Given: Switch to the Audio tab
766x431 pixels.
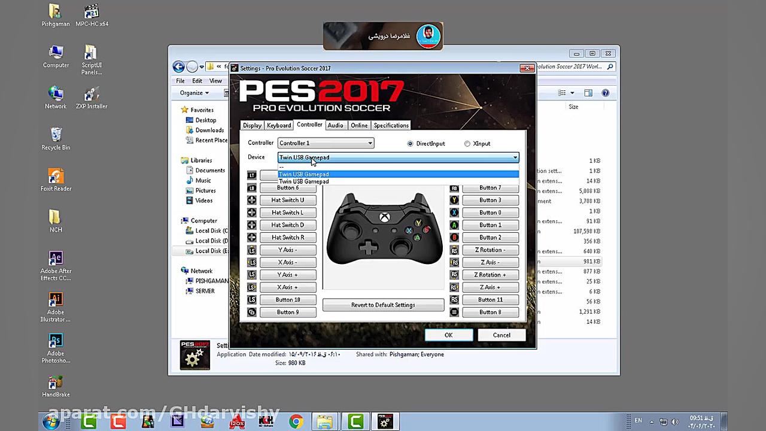Looking at the screenshot, I should (335, 125).
